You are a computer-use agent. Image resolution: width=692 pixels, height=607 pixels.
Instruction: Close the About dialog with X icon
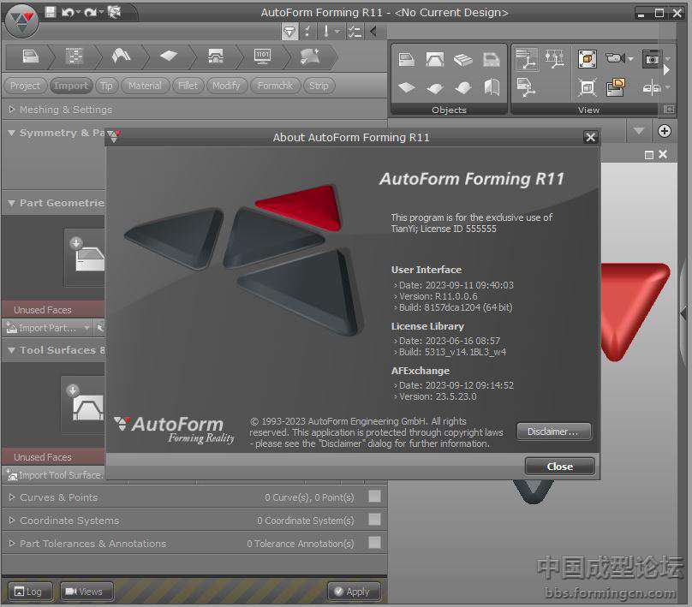tap(590, 137)
